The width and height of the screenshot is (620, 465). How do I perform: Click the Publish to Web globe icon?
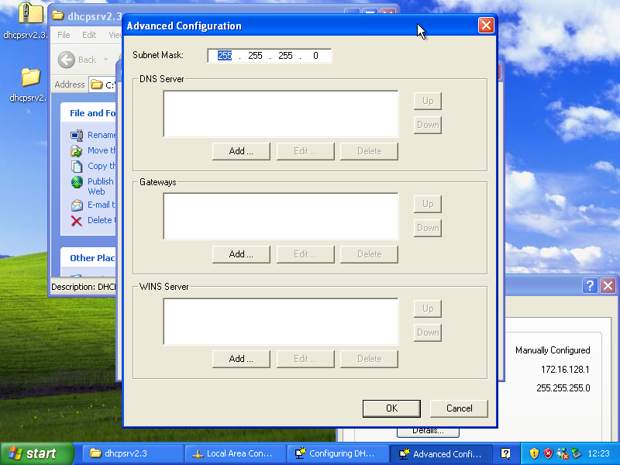[x=77, y=182]
